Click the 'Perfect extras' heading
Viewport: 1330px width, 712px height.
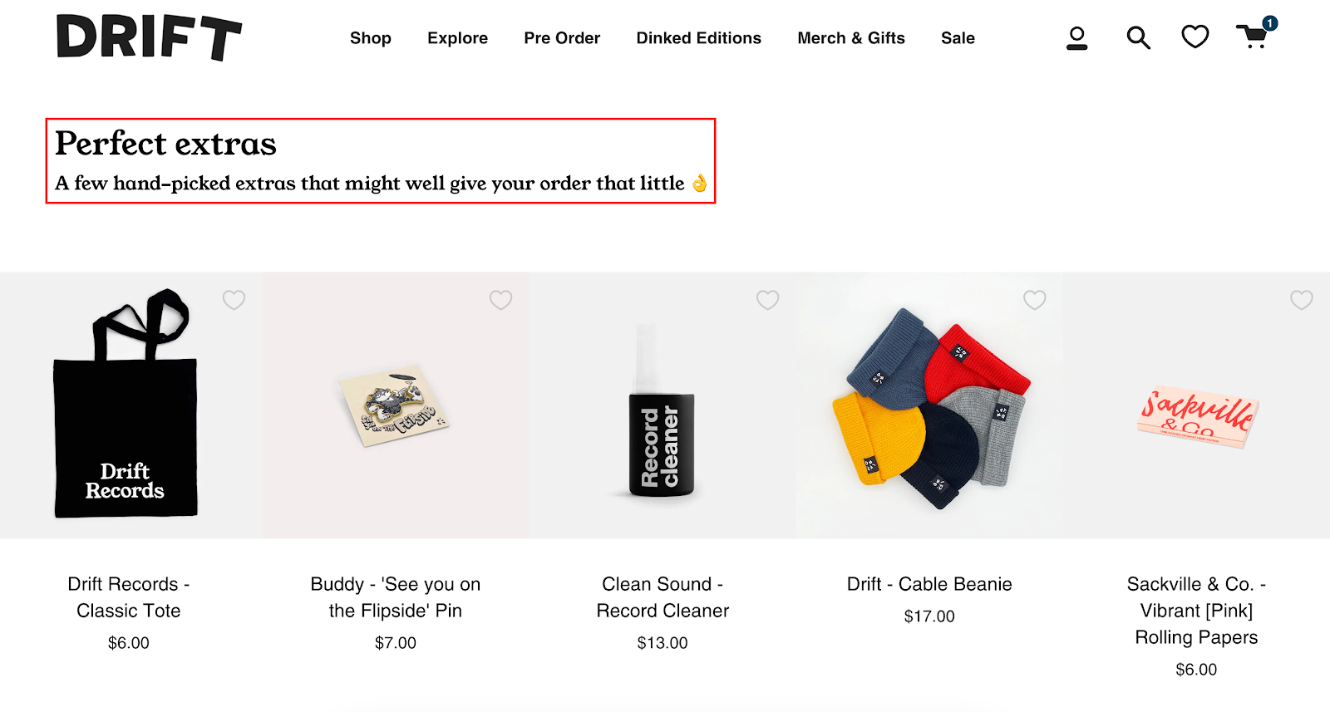pyautogui.click(x=166, y=144)
